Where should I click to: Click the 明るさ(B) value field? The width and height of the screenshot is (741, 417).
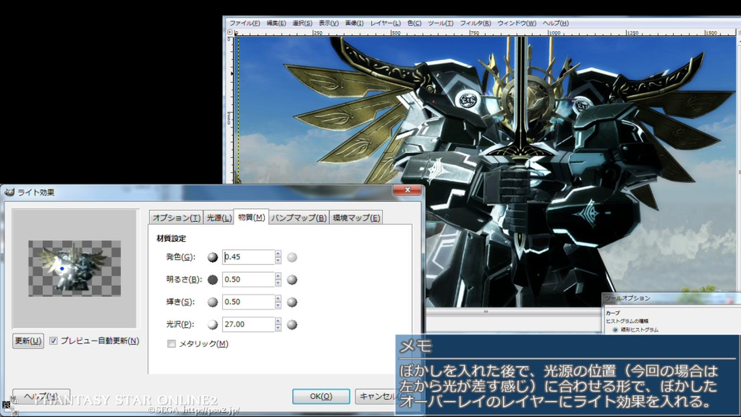[x=248, y=279]
